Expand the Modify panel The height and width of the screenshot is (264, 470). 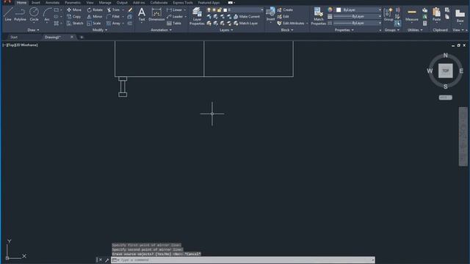coord(100,30)
